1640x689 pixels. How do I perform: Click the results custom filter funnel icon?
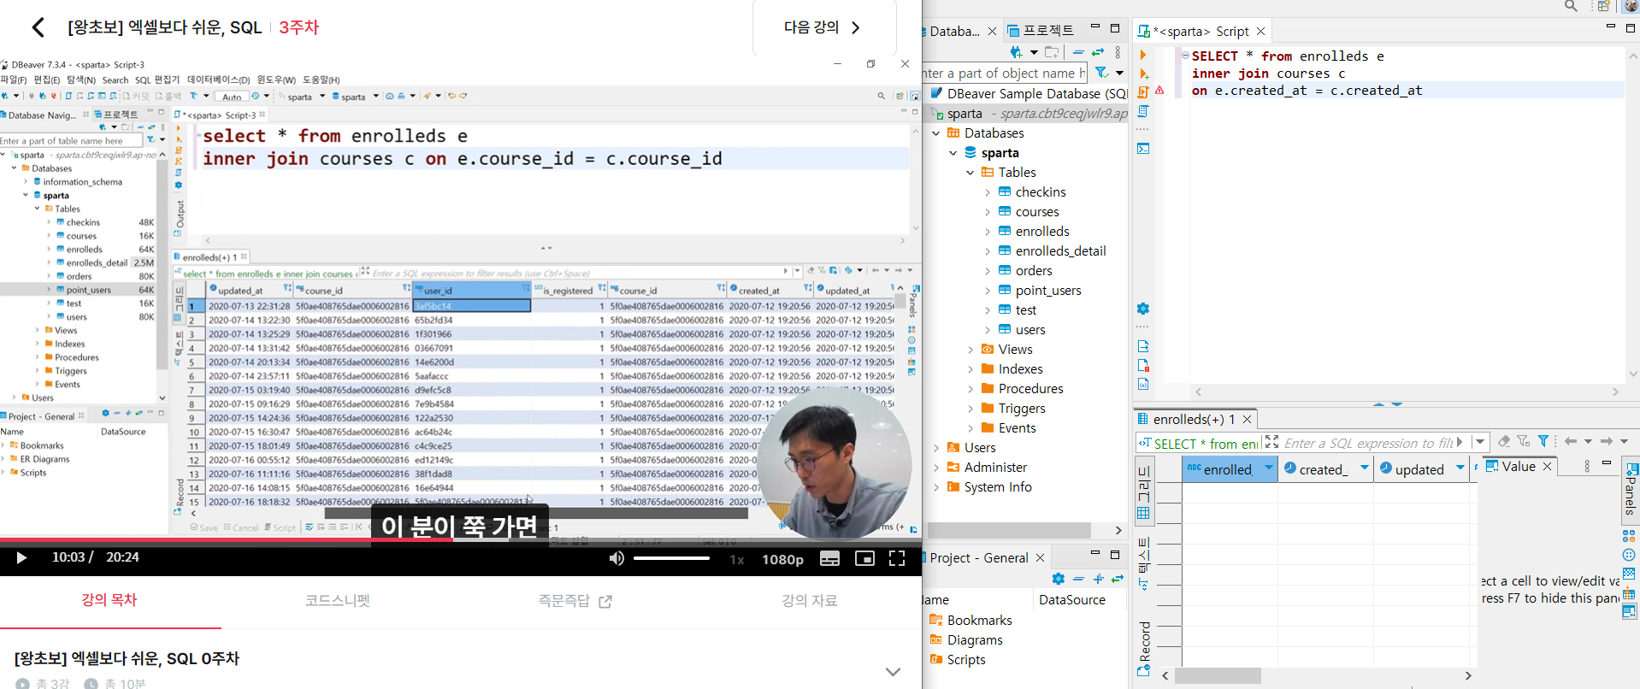1543,442
